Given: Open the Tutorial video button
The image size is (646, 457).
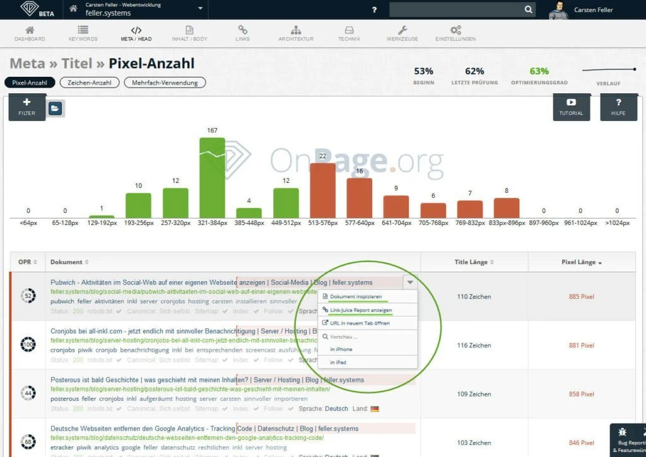Looking at the screenshot, I should pos(571,107).
